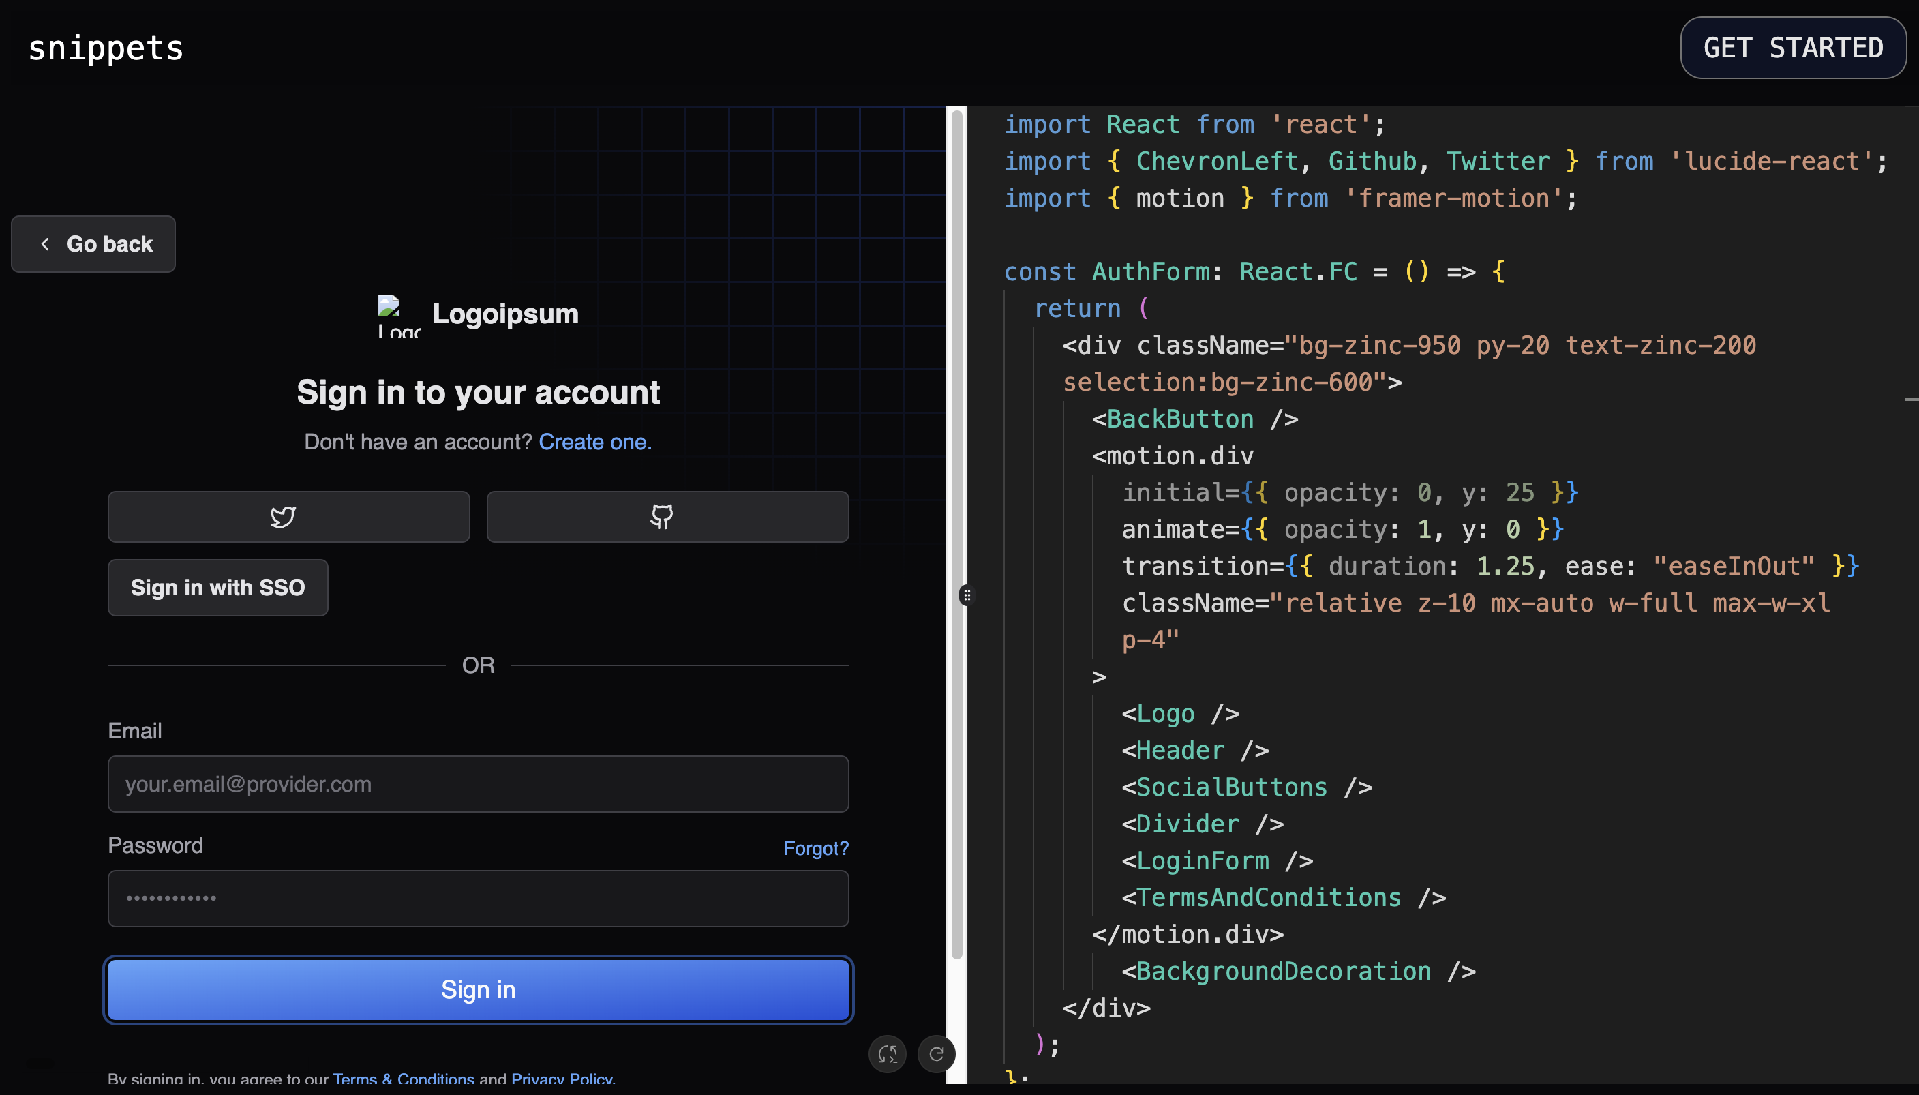Viewport: 1919px width, 1095px height.
Task: Click the fullscreen toggle icon in preview corner
Action: (888, 1053)
